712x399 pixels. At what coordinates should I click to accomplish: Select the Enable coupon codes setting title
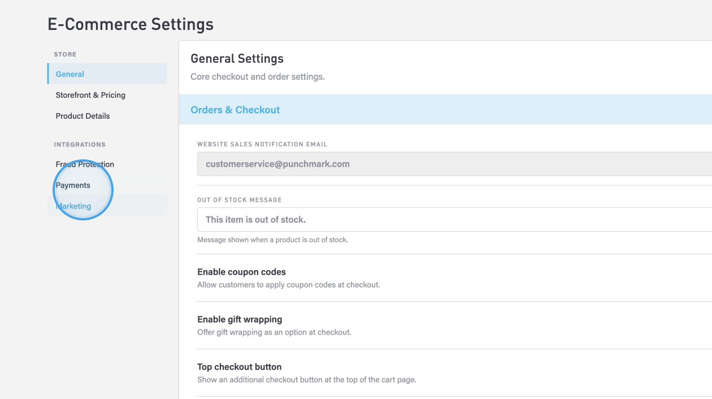241,272
